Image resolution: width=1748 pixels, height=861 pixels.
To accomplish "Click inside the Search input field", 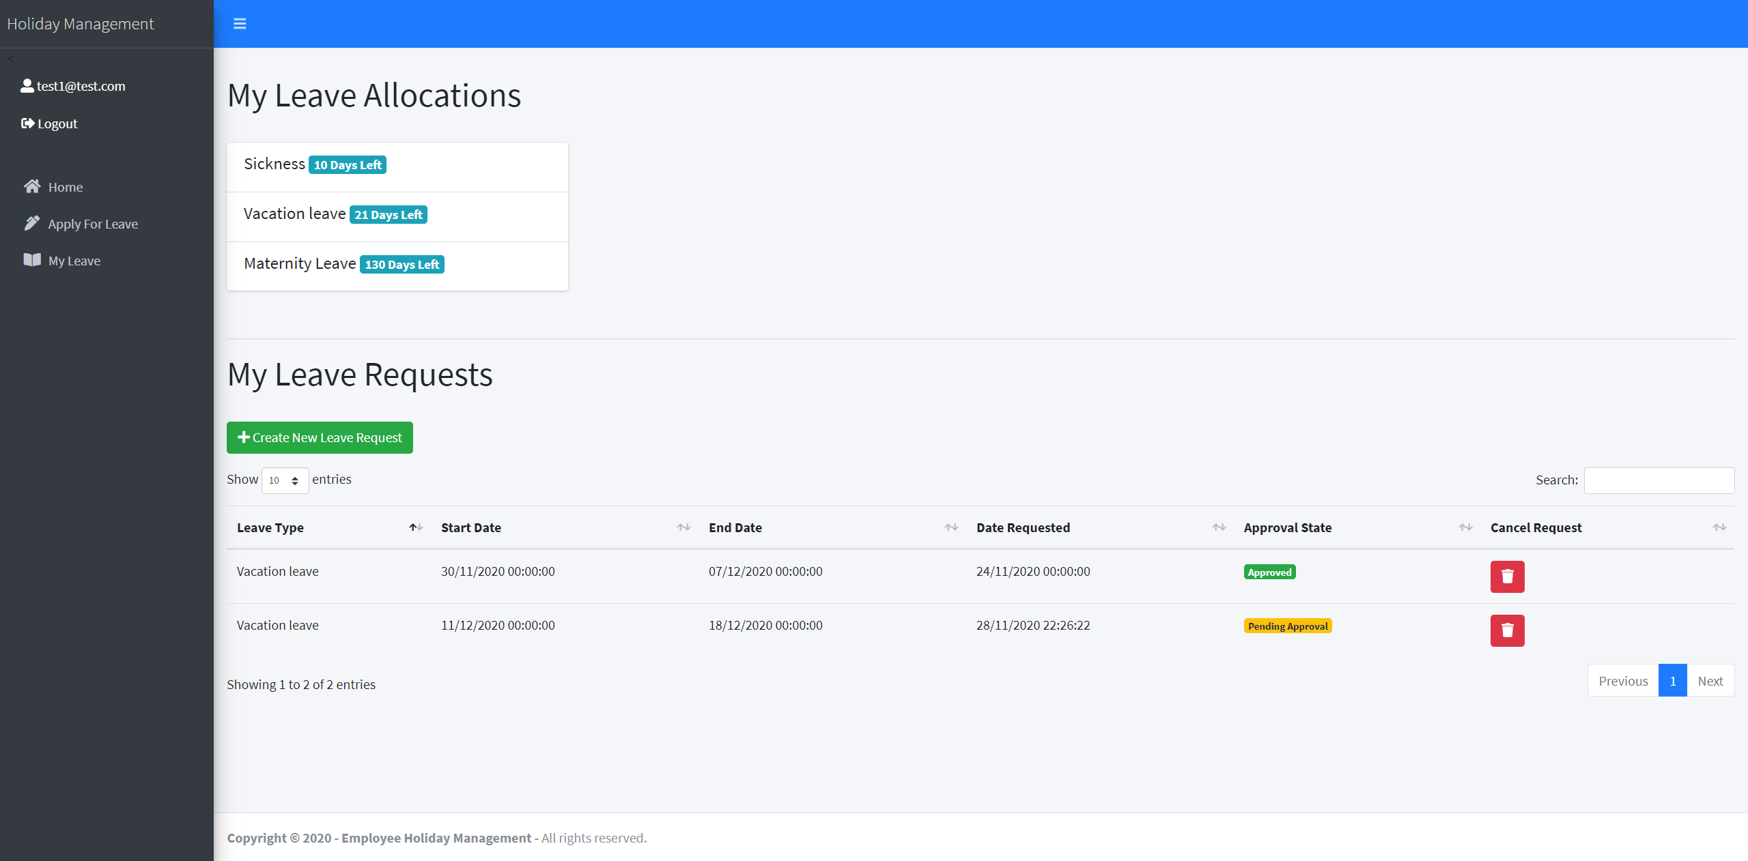I will pyautogui.click(x=1659, y=480).
